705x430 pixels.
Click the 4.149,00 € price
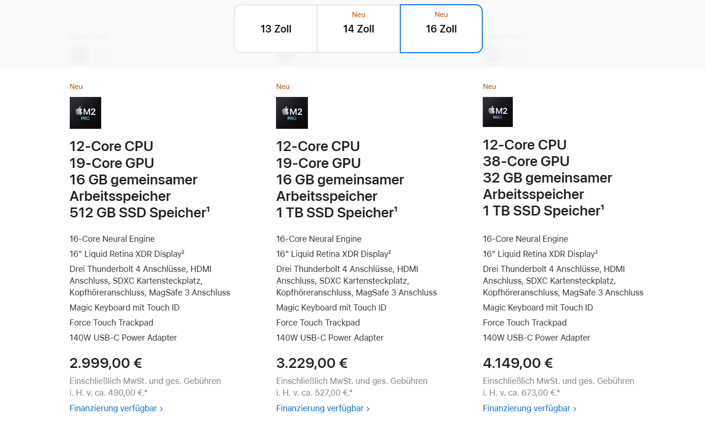[x=518, y=363]
